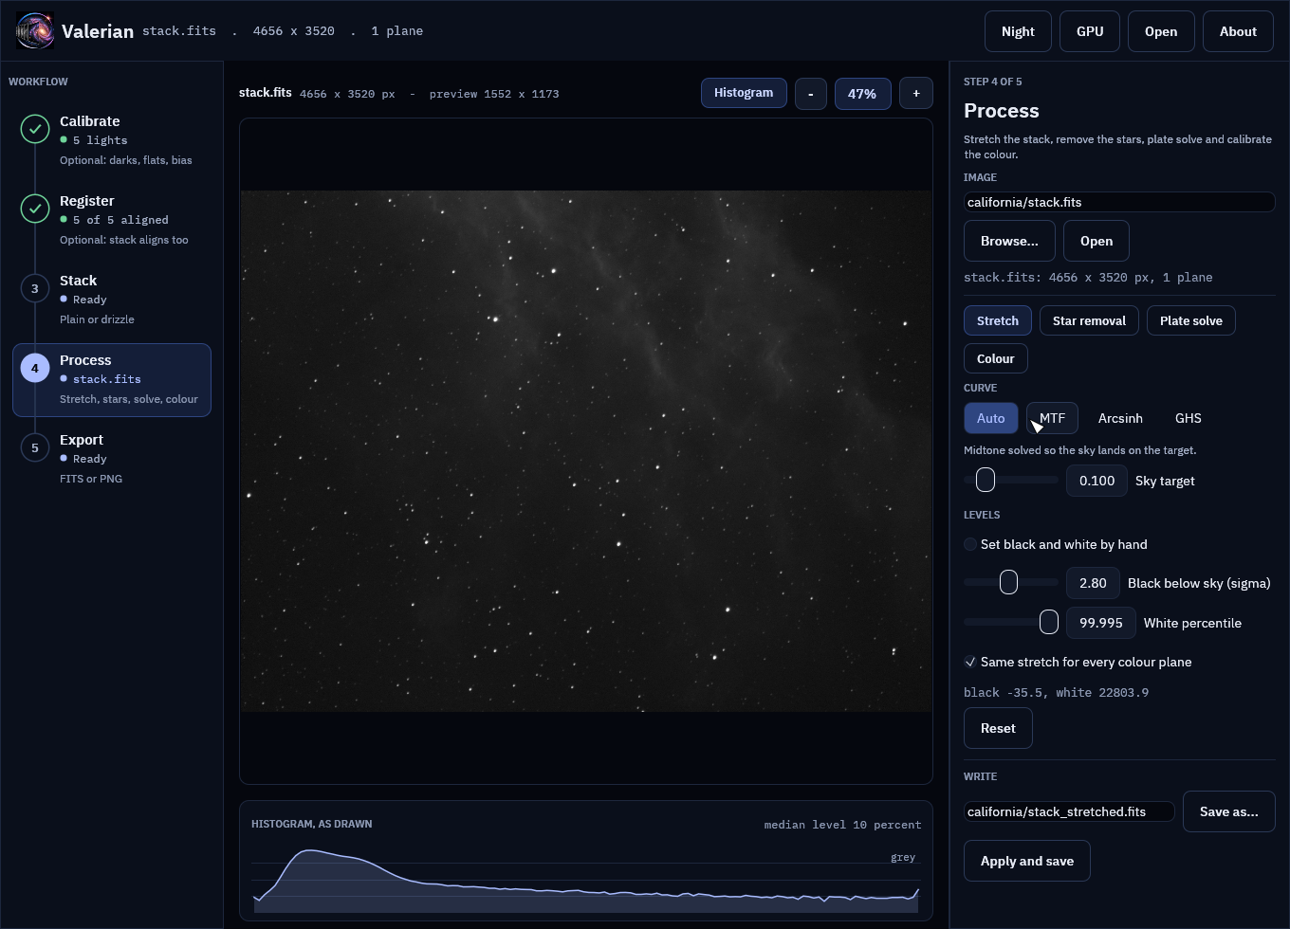This screenshot has height=929, width=1290.
Task: Click Save as... for output file
Action: click(x=1229, y=811)
